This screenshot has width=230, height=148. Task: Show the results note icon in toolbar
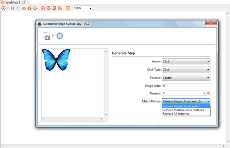coord(68,8)
